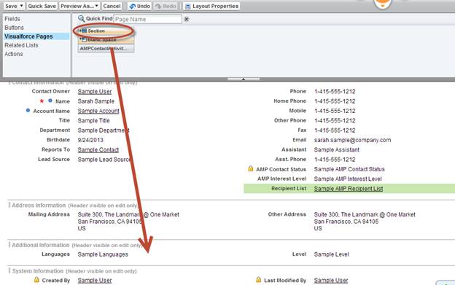The height and width of the screenshot is (285, 455).
Task: Select the Email value sarah.sample@company.com
Action: [x=352, y=140]
